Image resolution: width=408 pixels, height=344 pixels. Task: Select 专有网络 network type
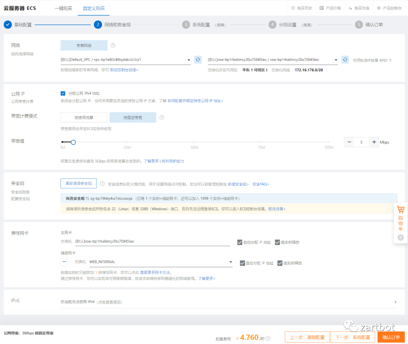pyautogui.click(x=84, y=45)
